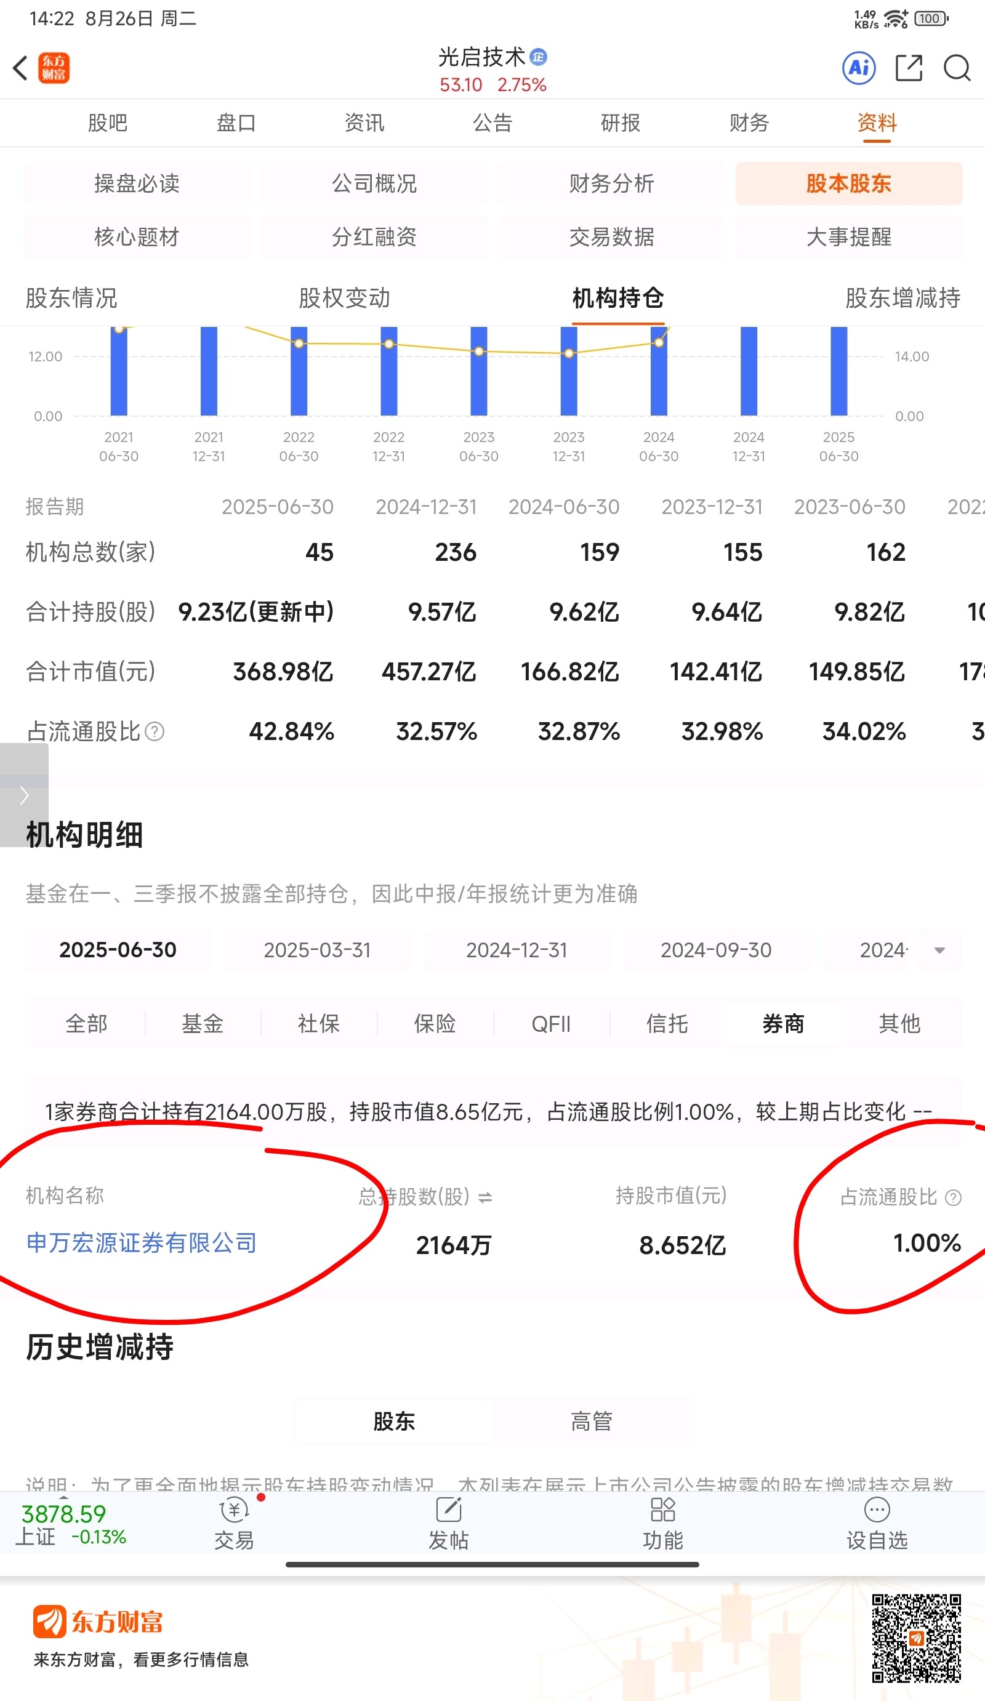
Task: Expand the report date dropdown arrow
Action: [x=939, y=951]
